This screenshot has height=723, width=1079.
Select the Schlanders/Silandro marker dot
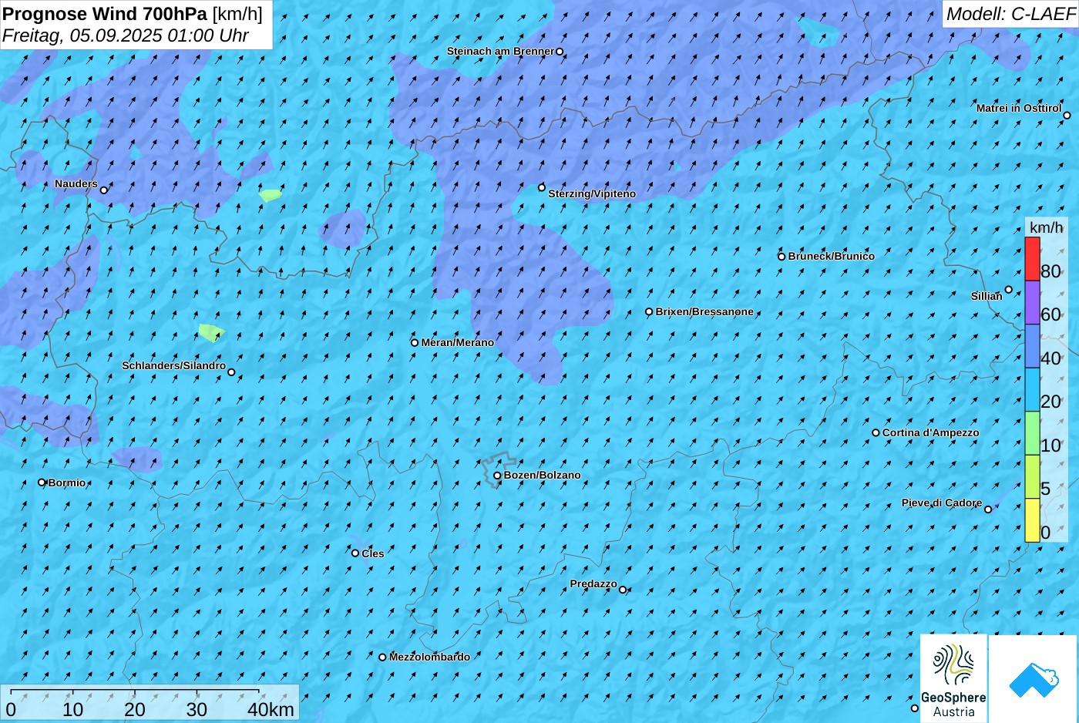(x=231, y=372)
